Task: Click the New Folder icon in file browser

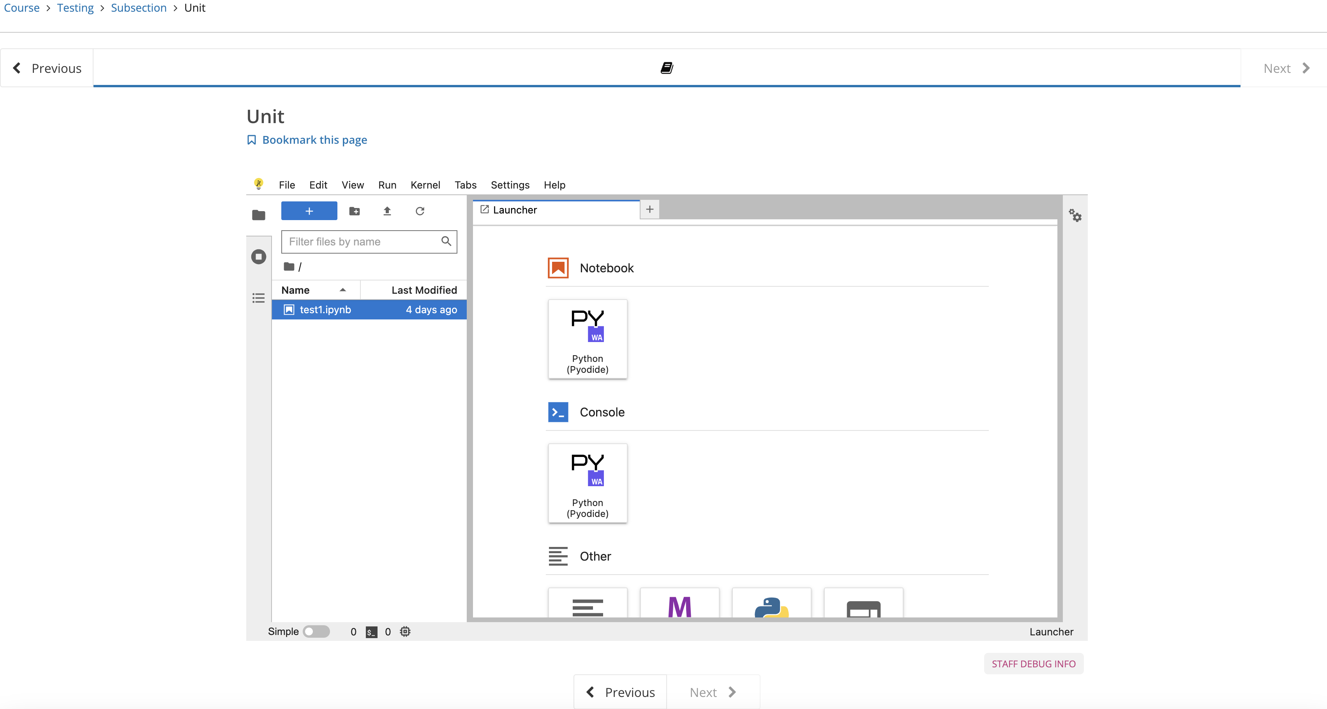Action: (x=355, y=211)
